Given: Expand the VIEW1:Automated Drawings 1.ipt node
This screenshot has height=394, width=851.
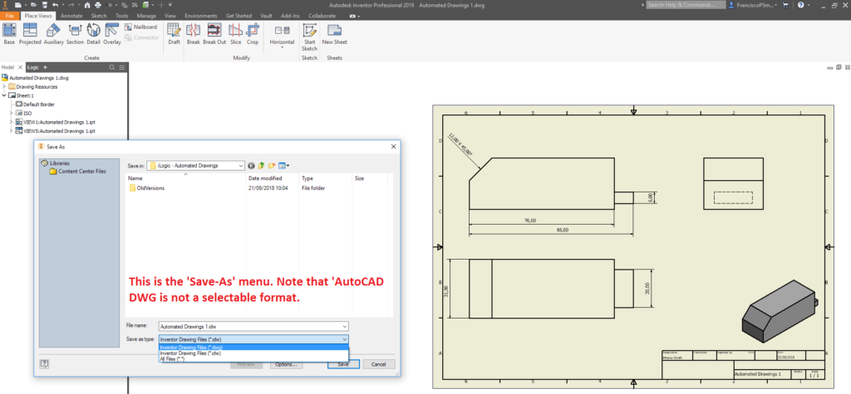Looking at the screenshot, I should (x=12, y=122).
